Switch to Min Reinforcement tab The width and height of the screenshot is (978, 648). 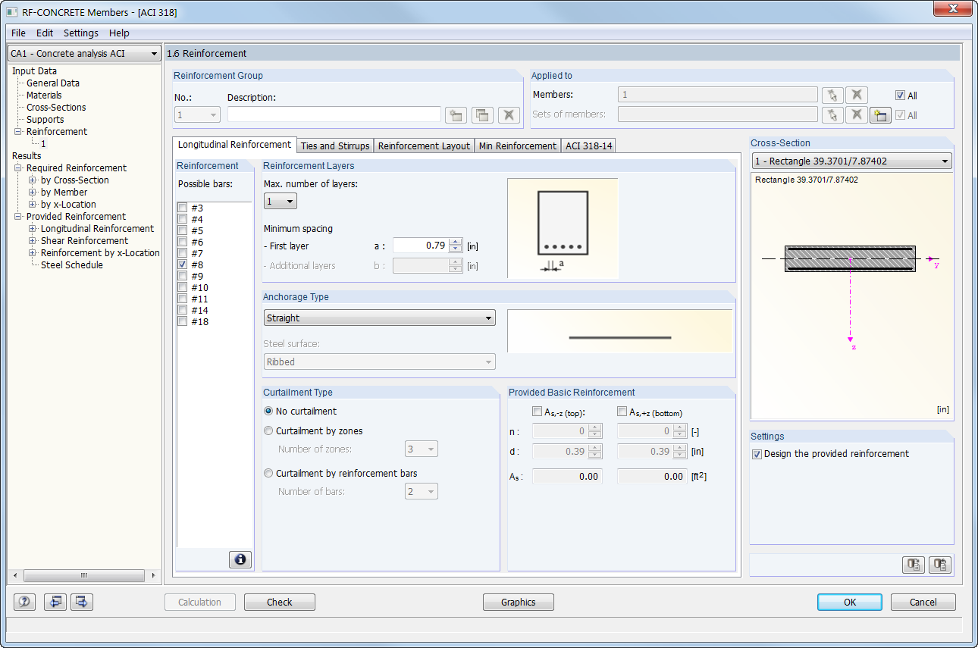(518, 146)
